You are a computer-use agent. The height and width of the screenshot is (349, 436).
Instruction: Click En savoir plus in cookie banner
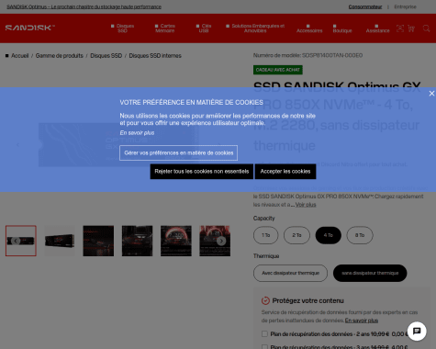137,133
